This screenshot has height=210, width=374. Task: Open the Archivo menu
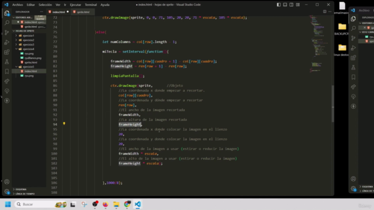coord(18,5)
